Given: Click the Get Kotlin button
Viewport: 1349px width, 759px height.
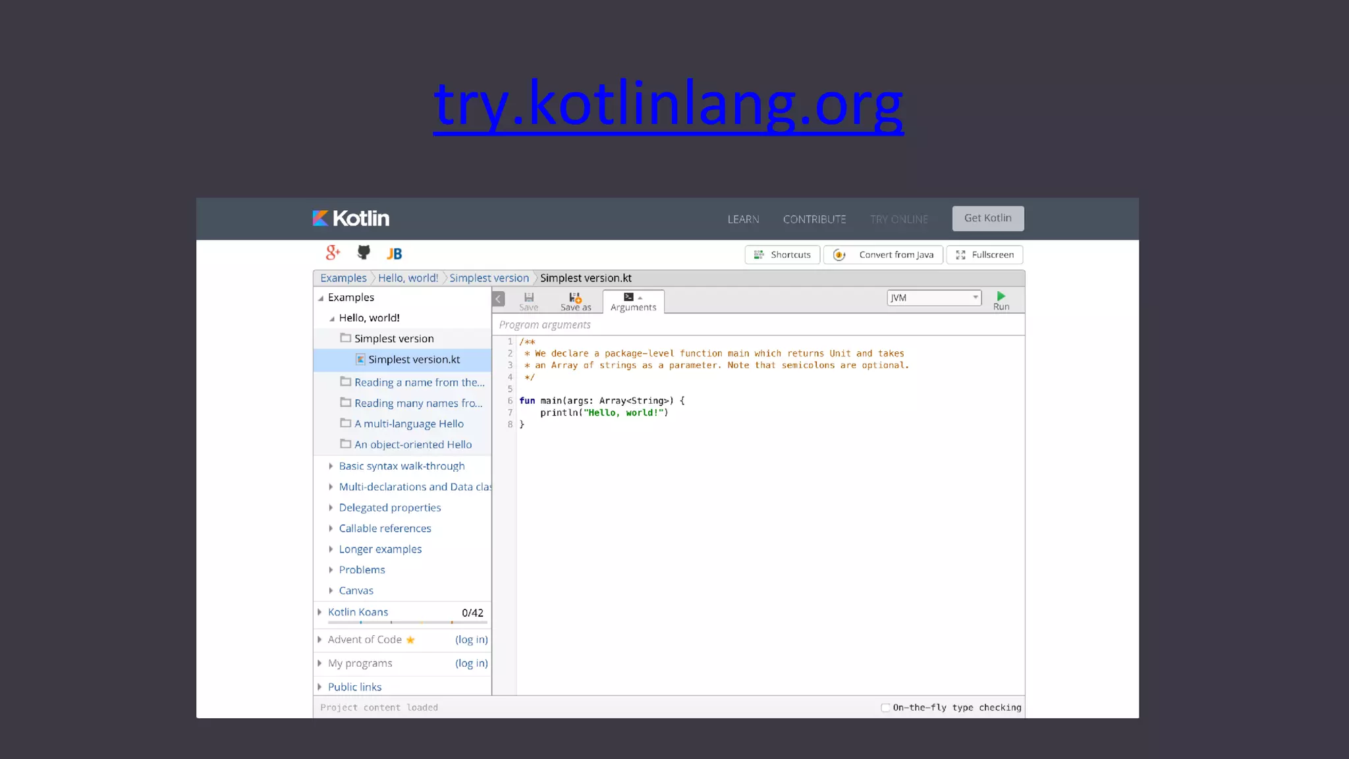Looking at the screenshot, I should pyautogui.click(x=987, y=218).
